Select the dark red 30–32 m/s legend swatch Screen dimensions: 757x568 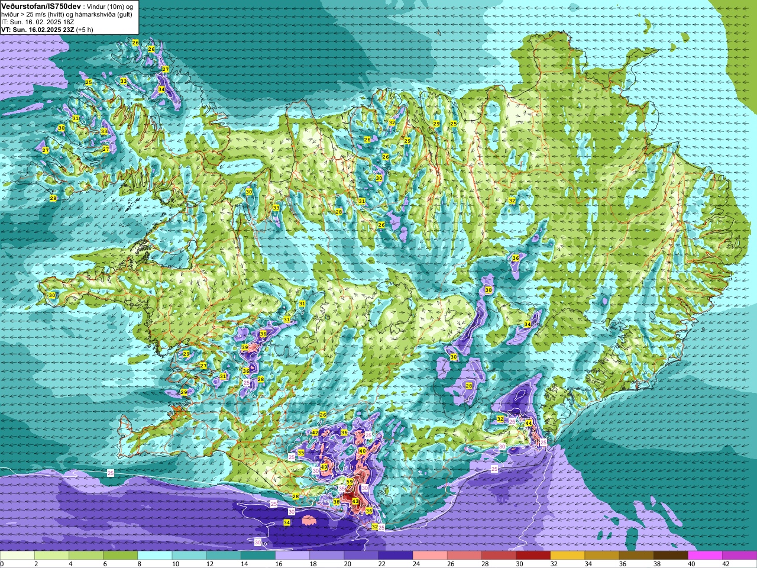click(x=533, y=555)
